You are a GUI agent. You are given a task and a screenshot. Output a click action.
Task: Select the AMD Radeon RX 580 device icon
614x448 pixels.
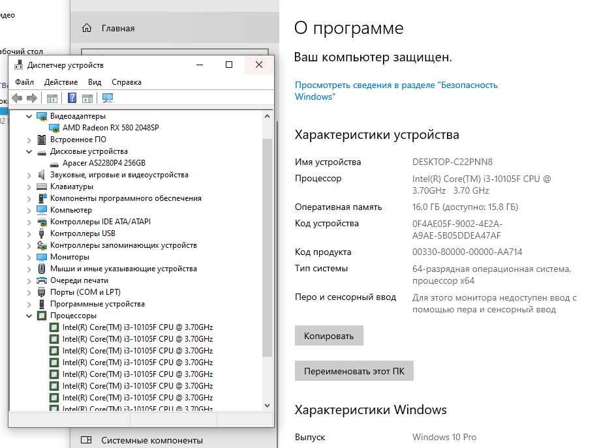54,128
